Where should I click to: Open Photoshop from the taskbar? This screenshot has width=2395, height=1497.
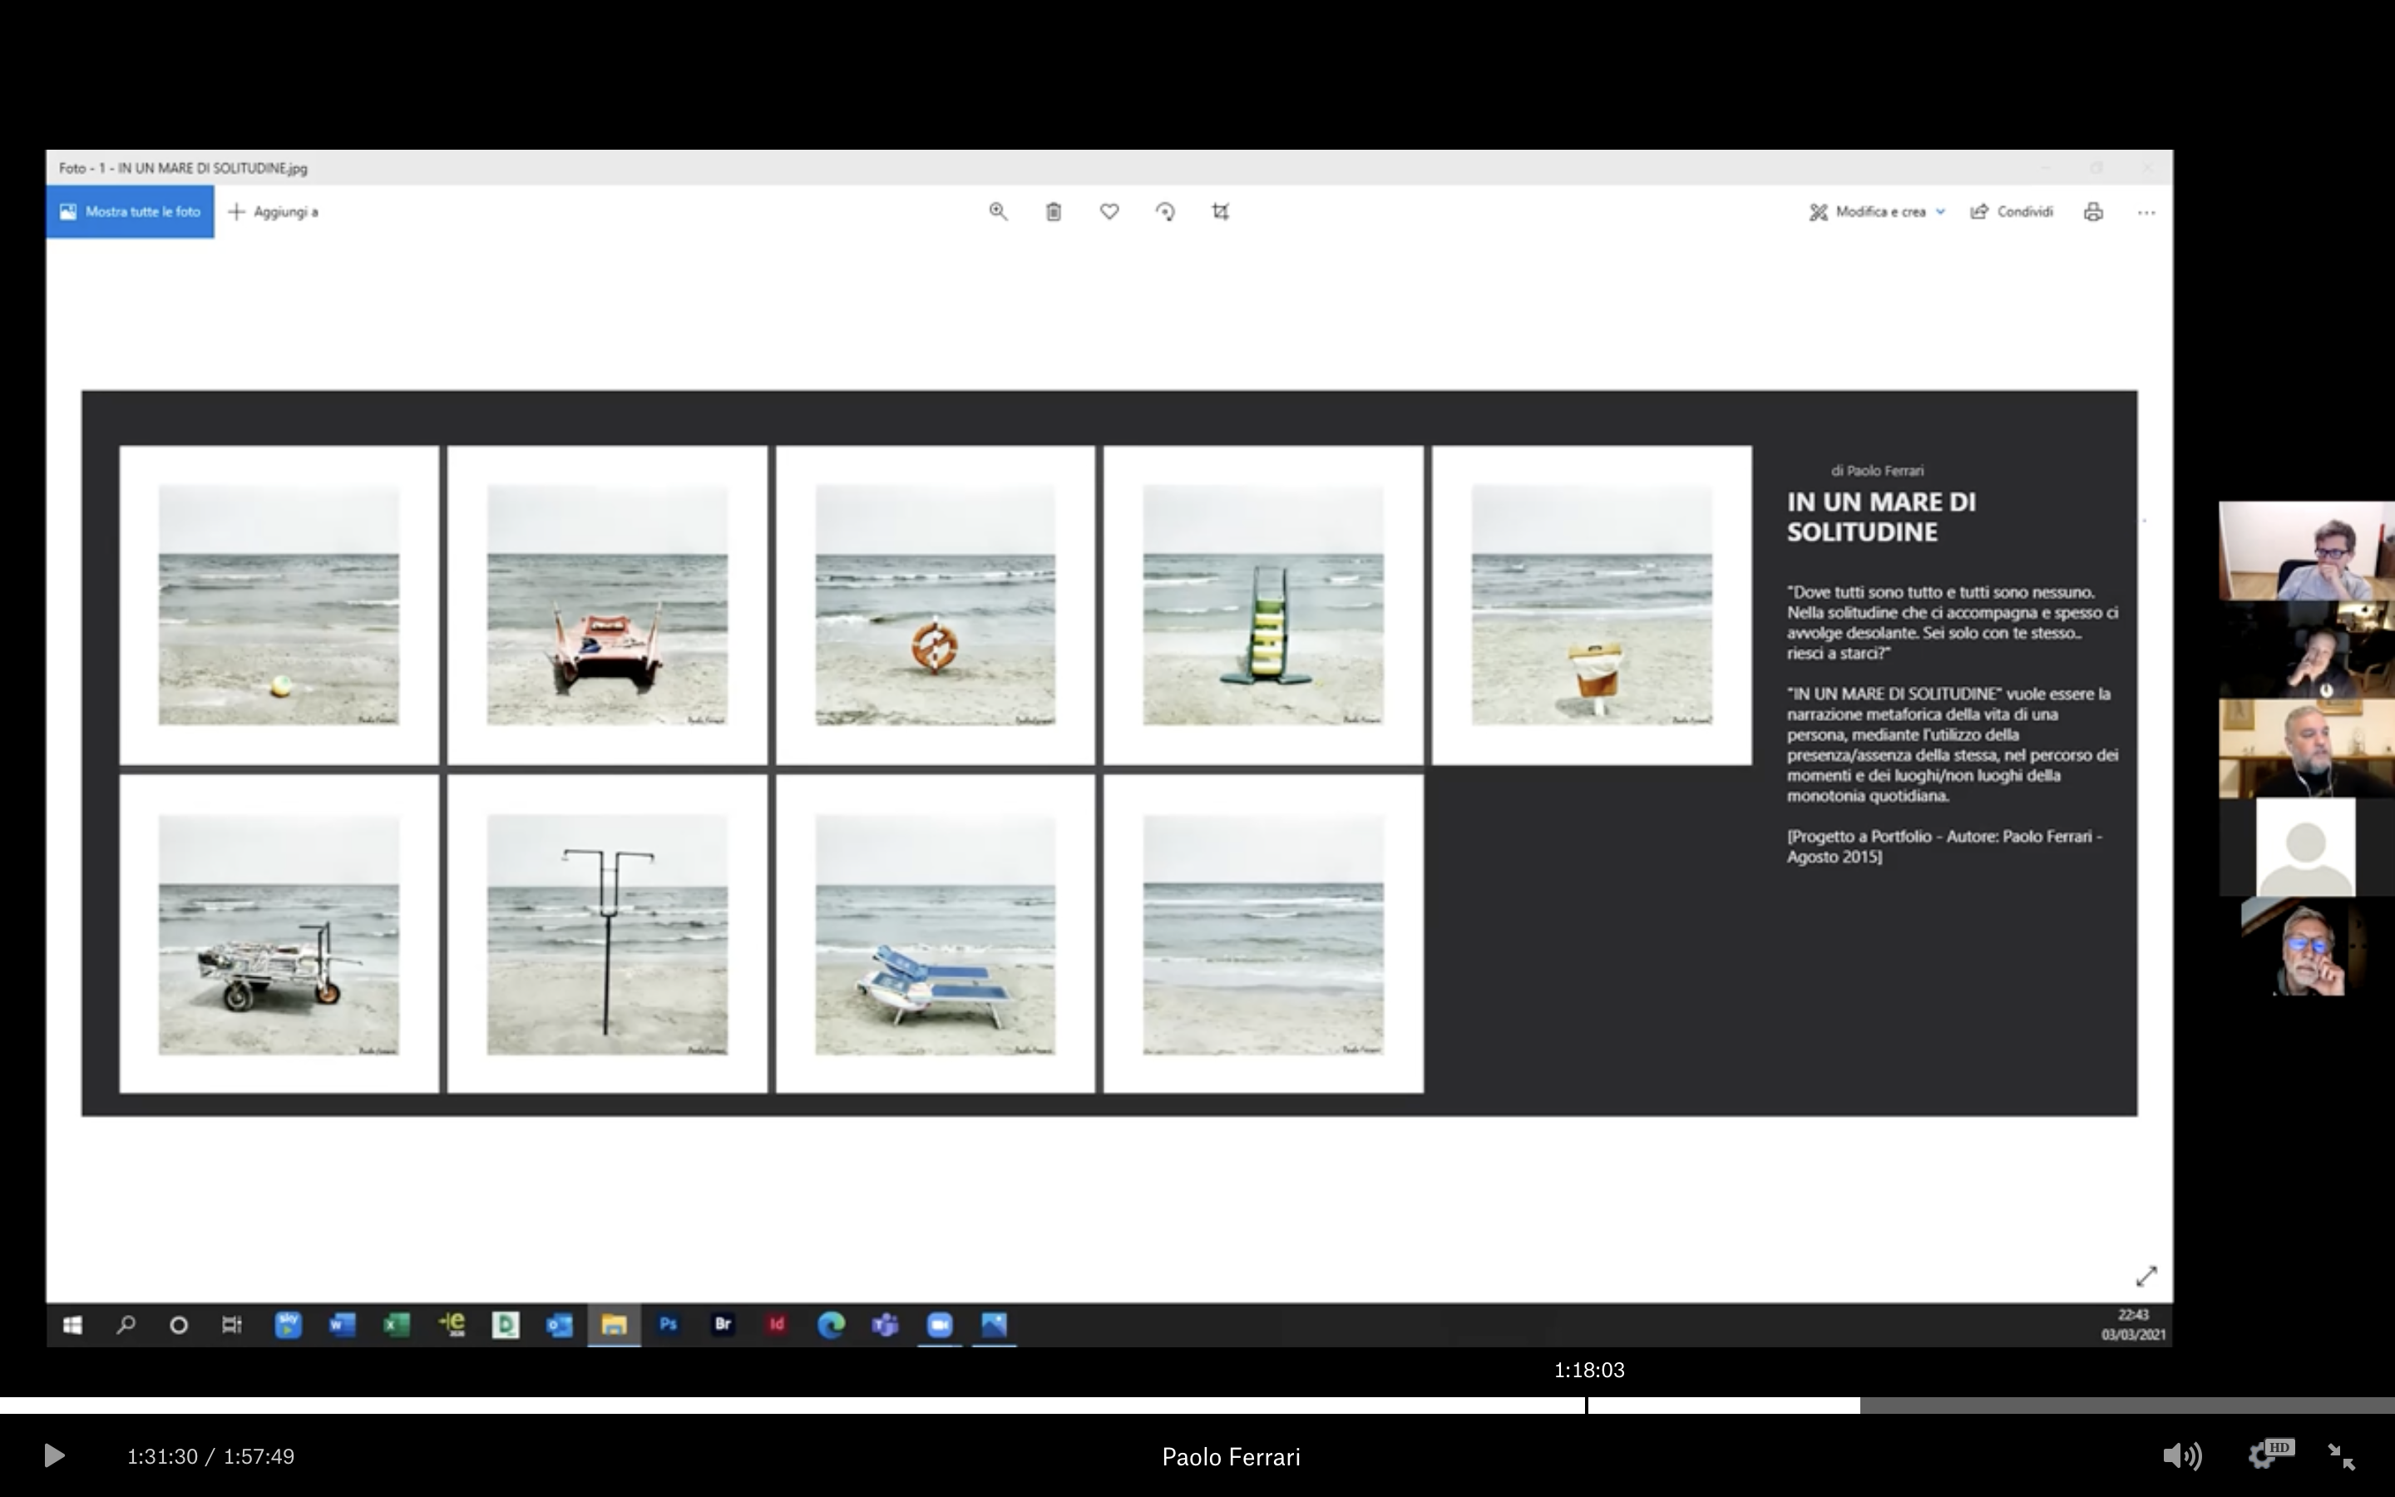668,1325
